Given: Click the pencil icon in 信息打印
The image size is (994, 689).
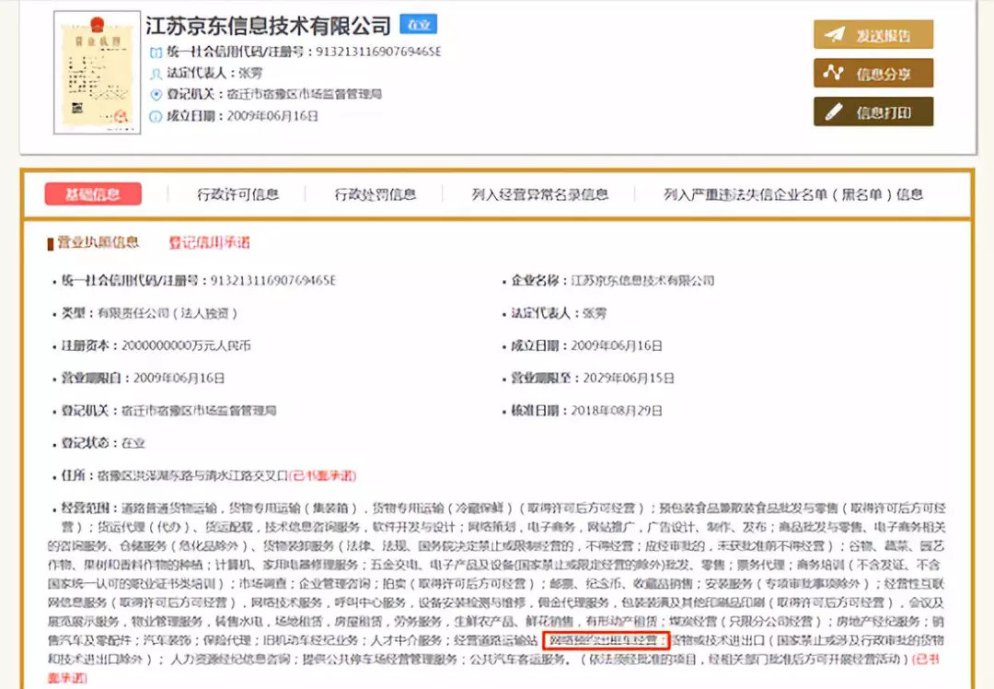Looking at the screenshot, I should coord(834,111).
